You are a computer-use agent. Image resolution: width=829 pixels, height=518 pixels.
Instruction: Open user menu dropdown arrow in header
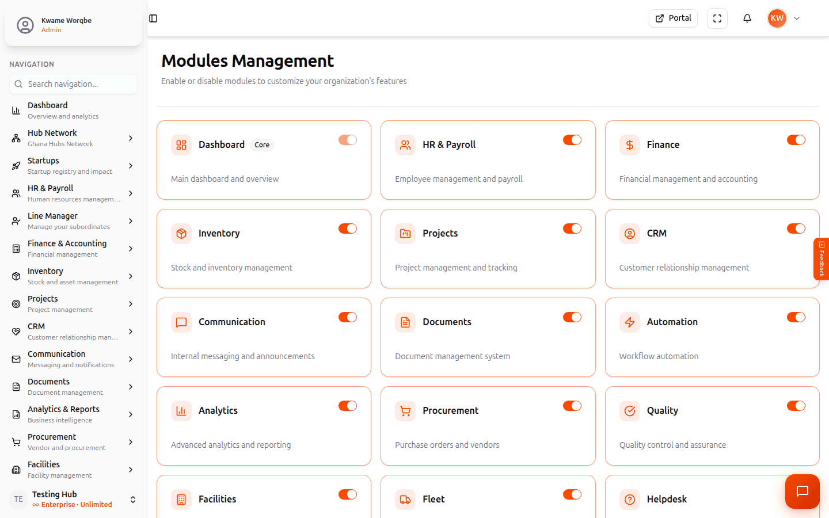coord(797,18)
